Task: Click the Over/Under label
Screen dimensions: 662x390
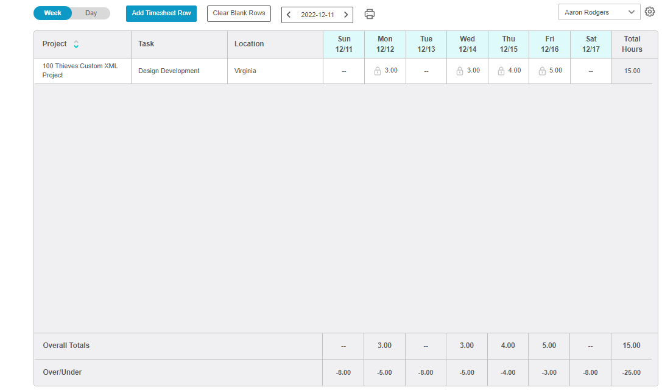Action: [x=62, y=372]
